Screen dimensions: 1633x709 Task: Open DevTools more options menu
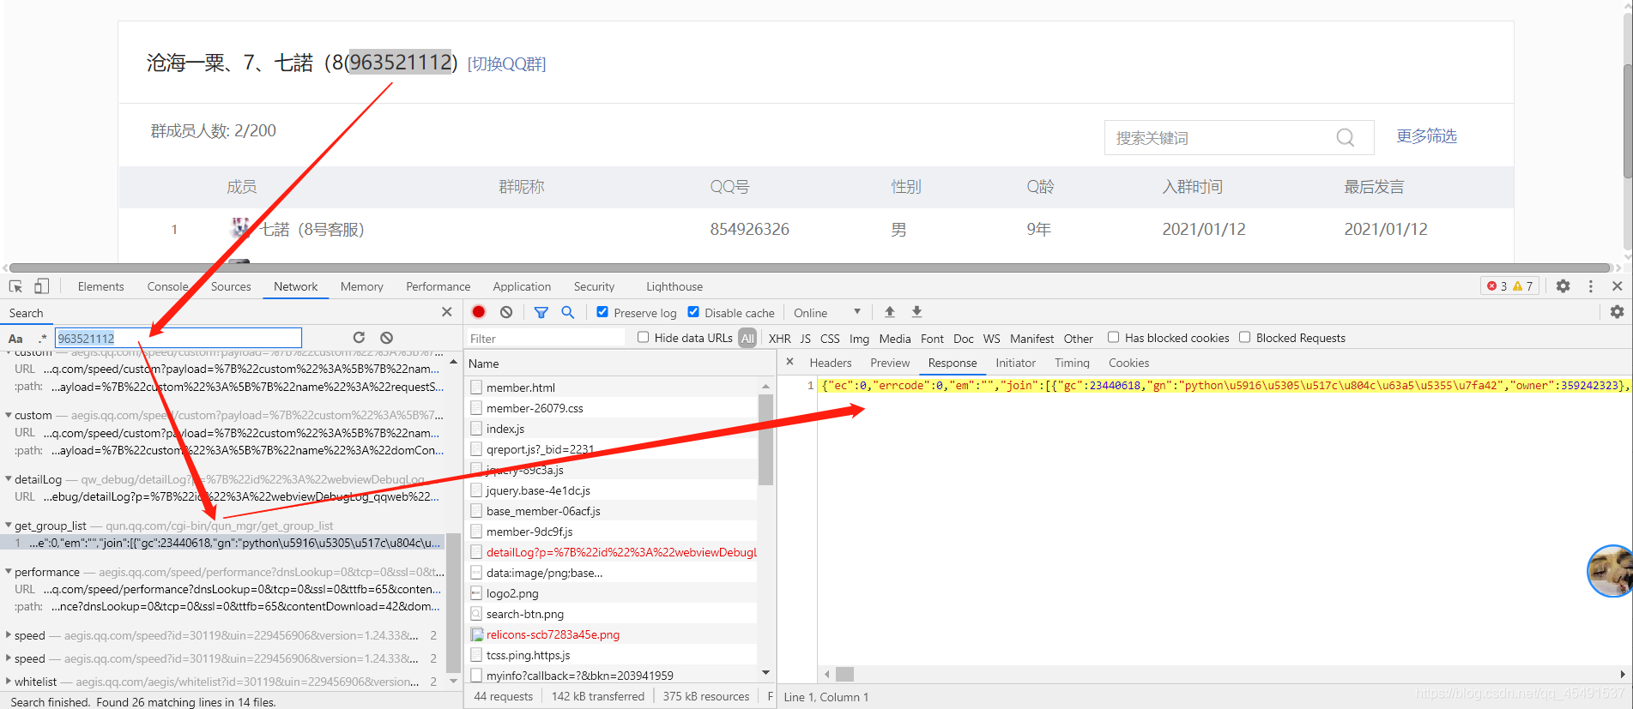1591,286
